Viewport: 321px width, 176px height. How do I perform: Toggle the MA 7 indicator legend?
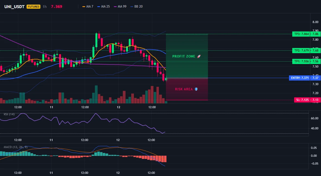point(88,7)
